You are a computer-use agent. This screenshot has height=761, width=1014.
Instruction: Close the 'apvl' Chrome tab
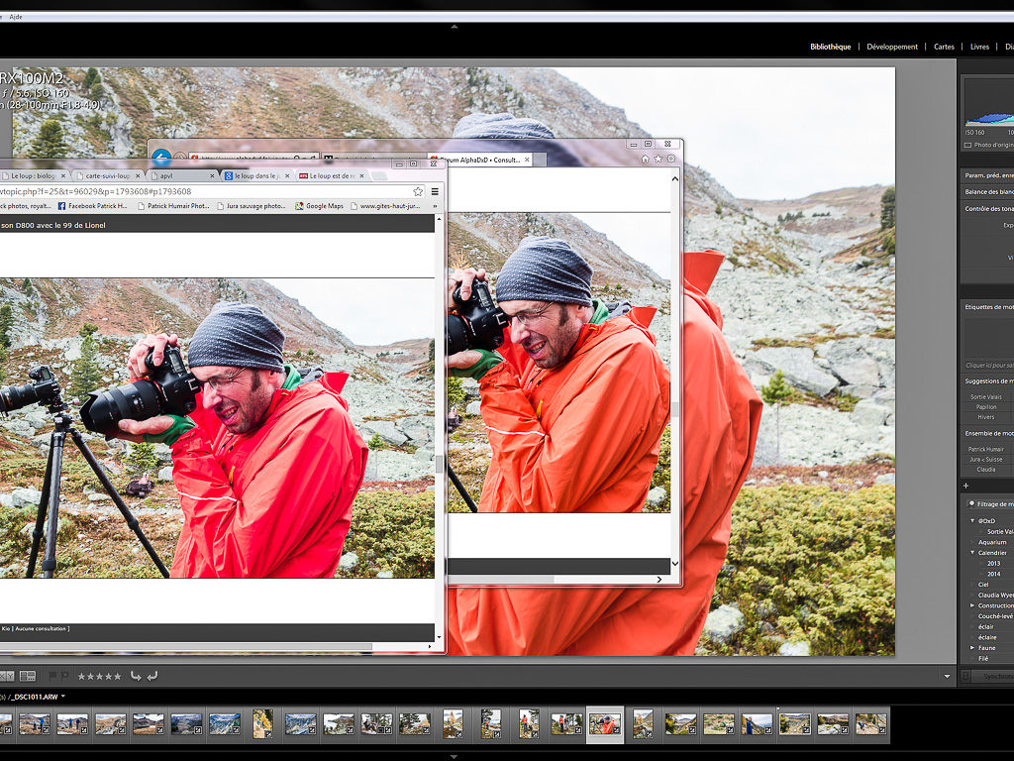click(x=212, y=176)
